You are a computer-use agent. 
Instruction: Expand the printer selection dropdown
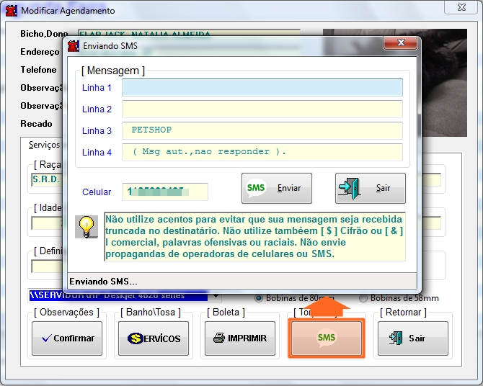(215, 296)
